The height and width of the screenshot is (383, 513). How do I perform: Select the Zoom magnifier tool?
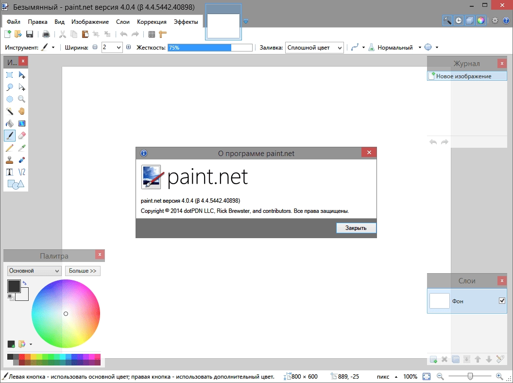[21, 99]
